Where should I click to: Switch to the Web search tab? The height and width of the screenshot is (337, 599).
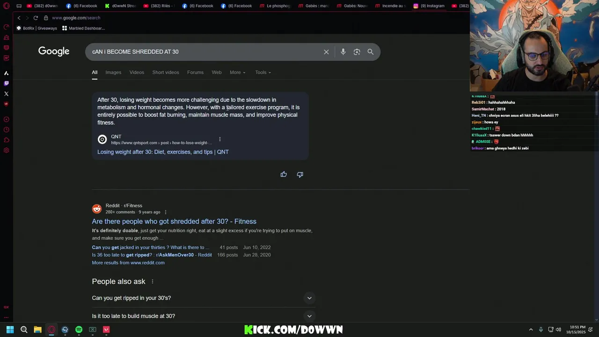tap(217, 73)
